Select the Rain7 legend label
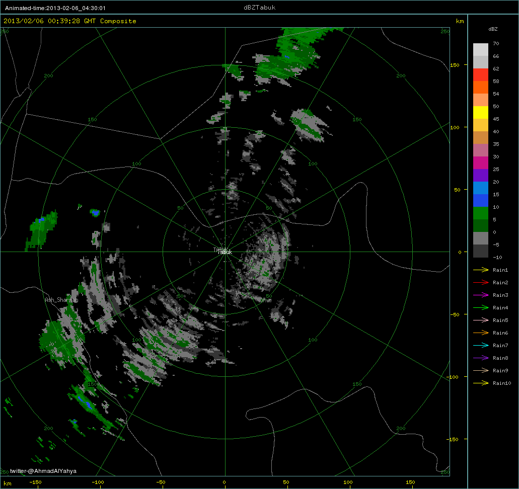This screenshot has height=489, width=519. 500,346
